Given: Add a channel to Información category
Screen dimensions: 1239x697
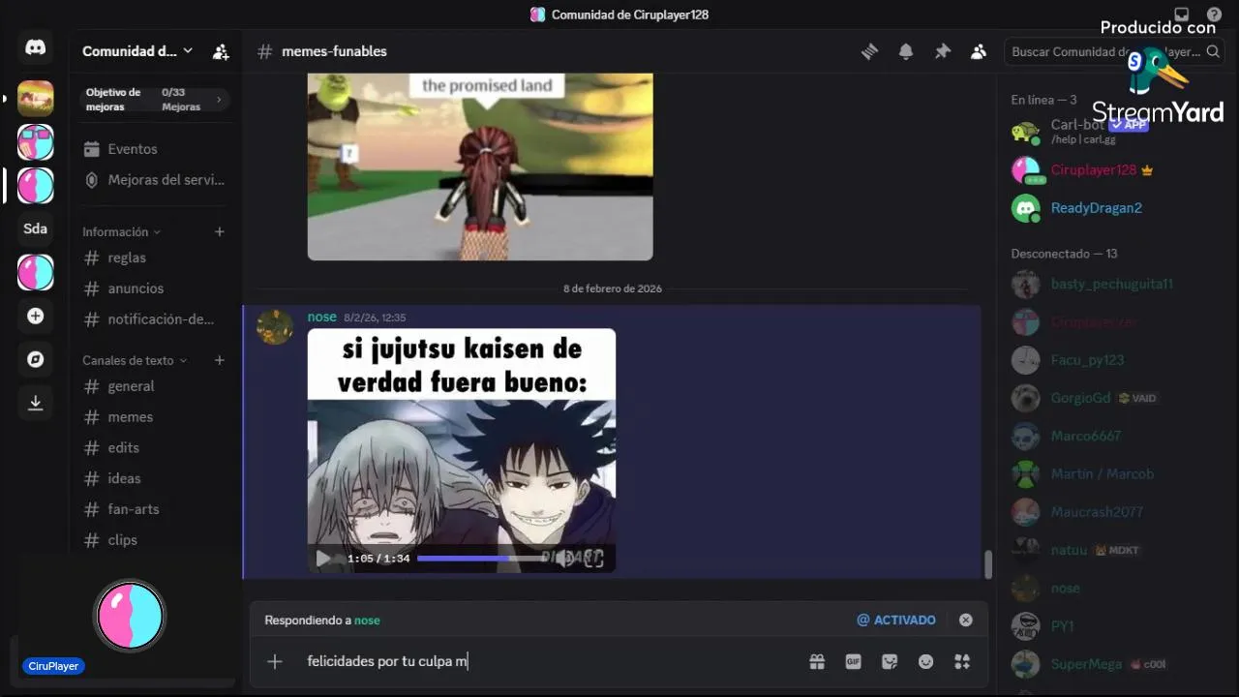Looking at the screenshot, I should tap(220, 231).
